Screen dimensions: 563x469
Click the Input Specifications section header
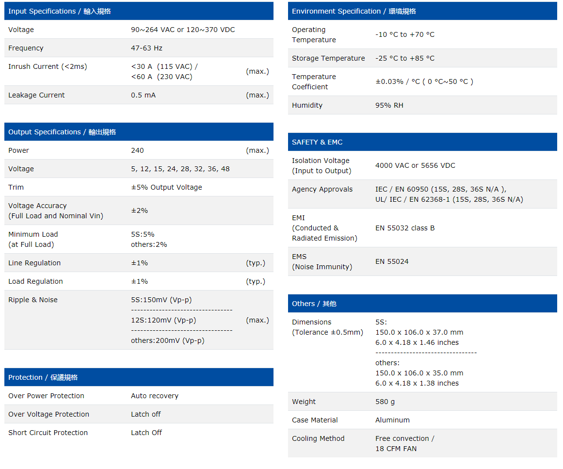click(60, 11)
